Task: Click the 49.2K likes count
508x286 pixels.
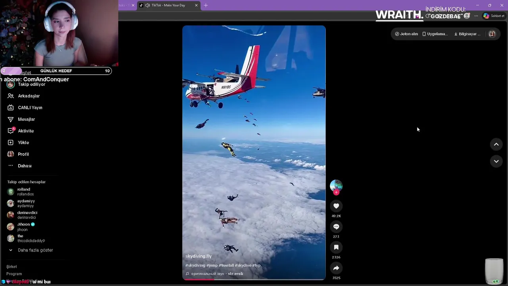Action: tap(336, 216)
